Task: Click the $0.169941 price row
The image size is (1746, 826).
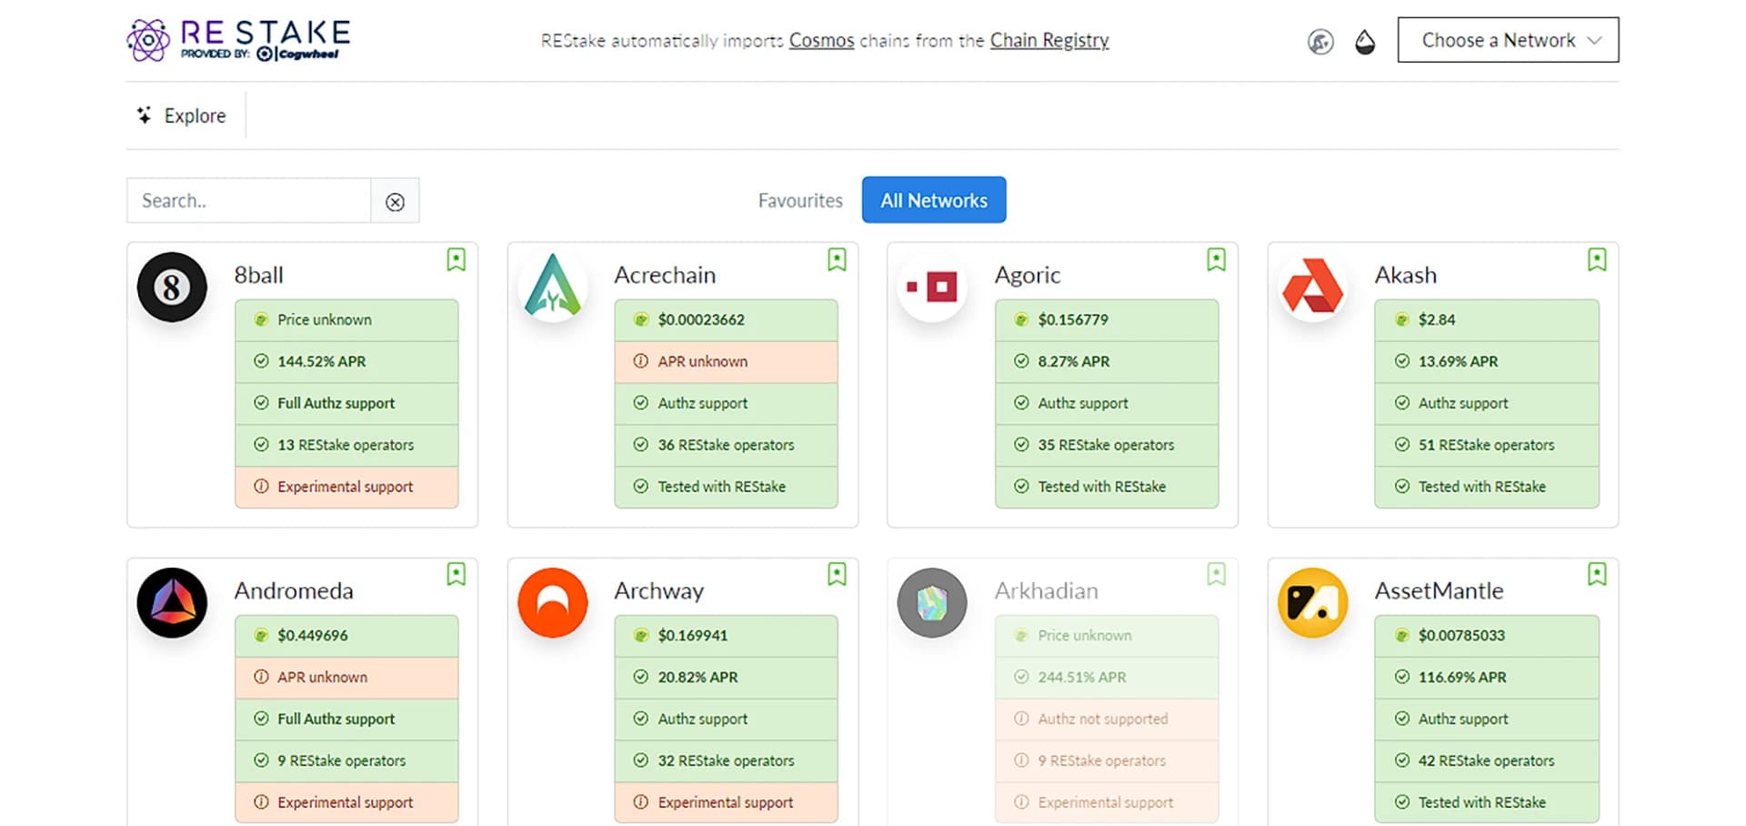Action: pyautogui.click(x=726, y=636)
